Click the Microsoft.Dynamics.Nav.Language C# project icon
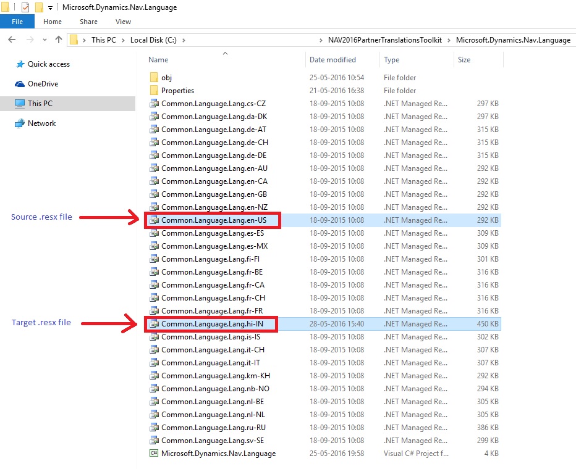The image size is (576, 469). [154, 454]
